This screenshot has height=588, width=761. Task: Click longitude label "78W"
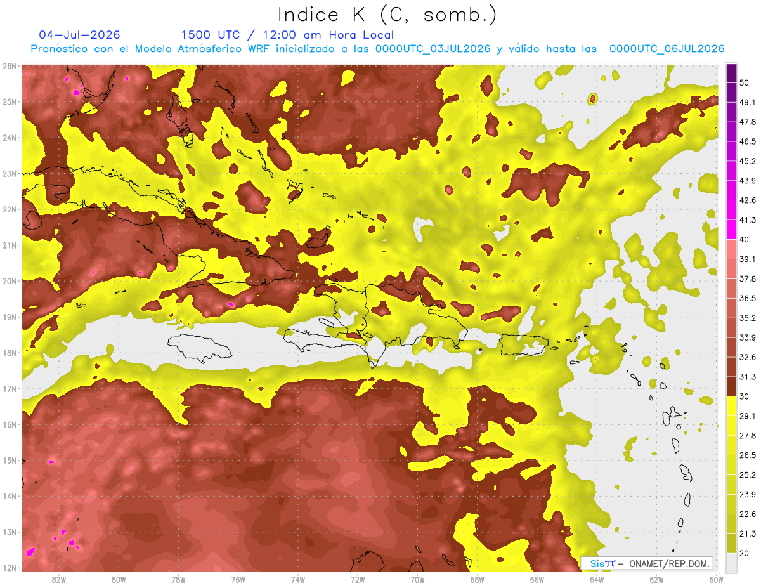tap(178, 579)
